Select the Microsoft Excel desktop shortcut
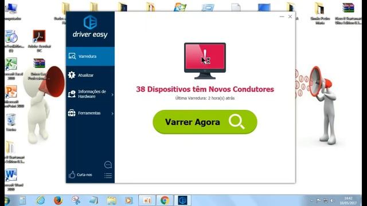The width and height of the screenshot is (367, 206). 11,69
